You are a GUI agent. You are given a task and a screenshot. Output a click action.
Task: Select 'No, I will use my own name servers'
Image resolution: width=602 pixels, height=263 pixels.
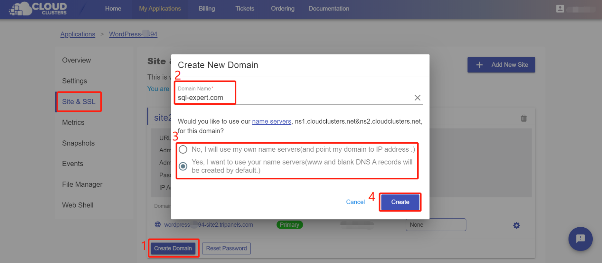click(x=183, y=149)
